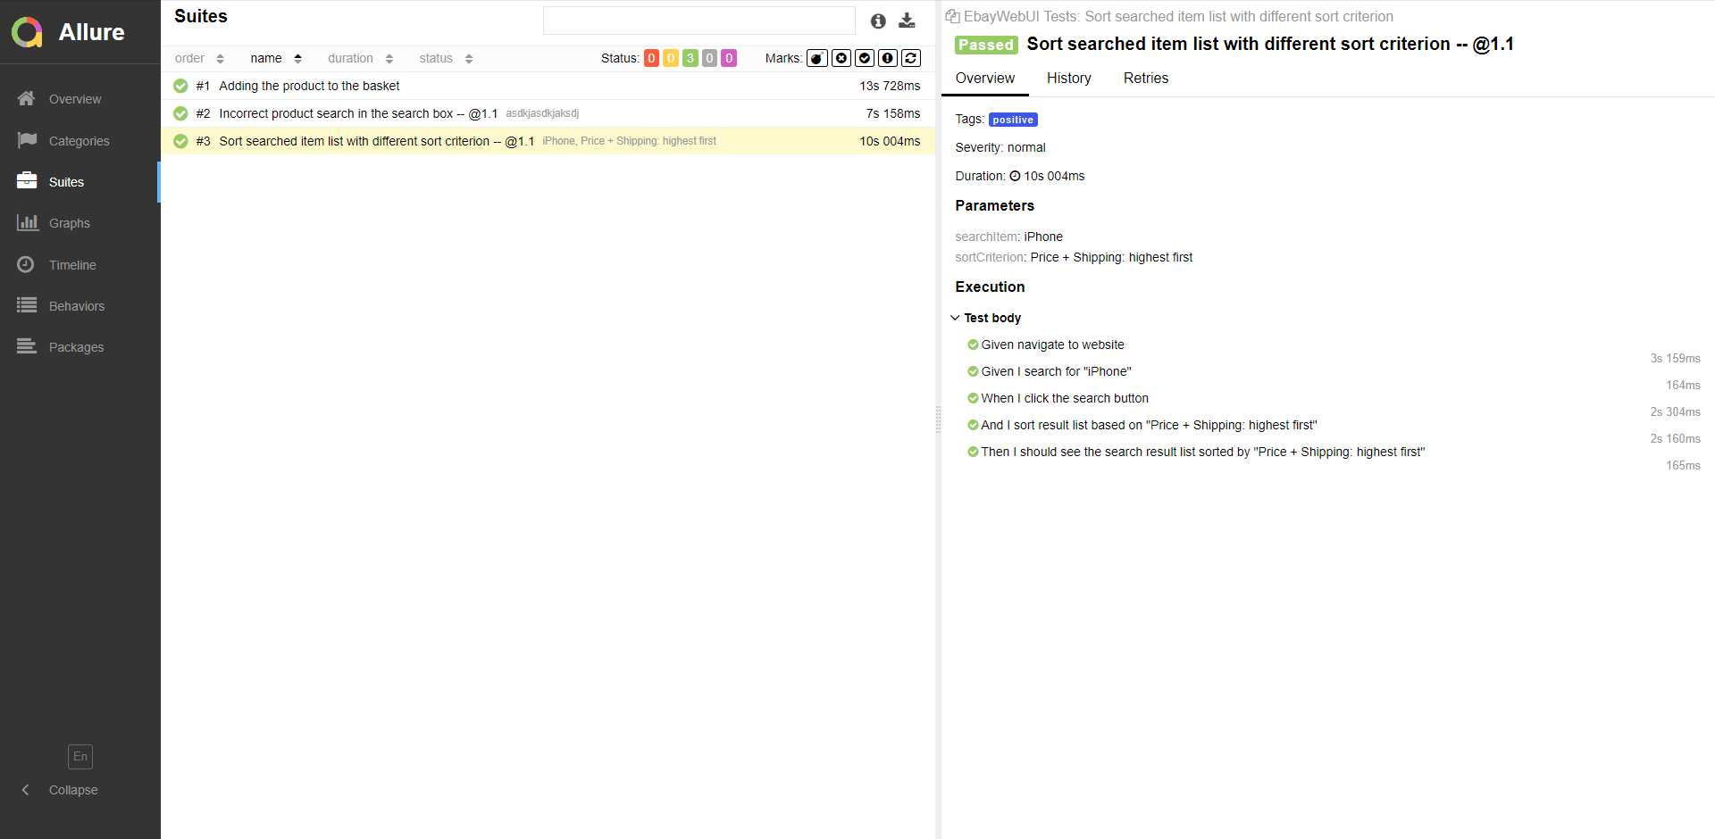Collapse the Test body section
Viewport: 1715px width, 839px height.
[x=955, y=318]
